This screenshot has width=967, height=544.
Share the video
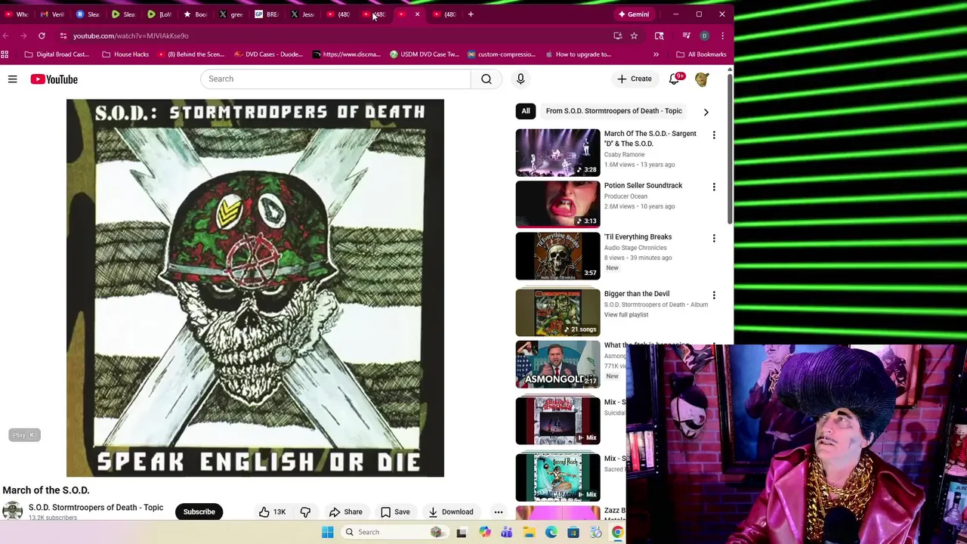(346, 512)
